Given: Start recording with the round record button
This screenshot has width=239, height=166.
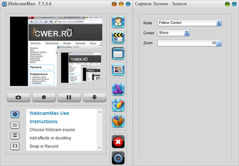Looking at the screenshot, I should [44, 97].
